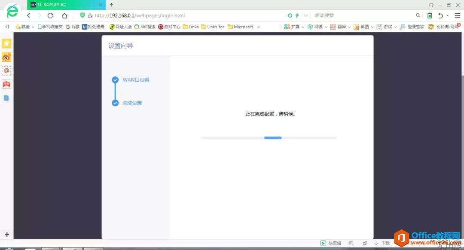Image resolution: width=464 pixels, height=250 pixels.
Task: Open the 截图 screenshot dropdown
Action: [x=363, y=27]
